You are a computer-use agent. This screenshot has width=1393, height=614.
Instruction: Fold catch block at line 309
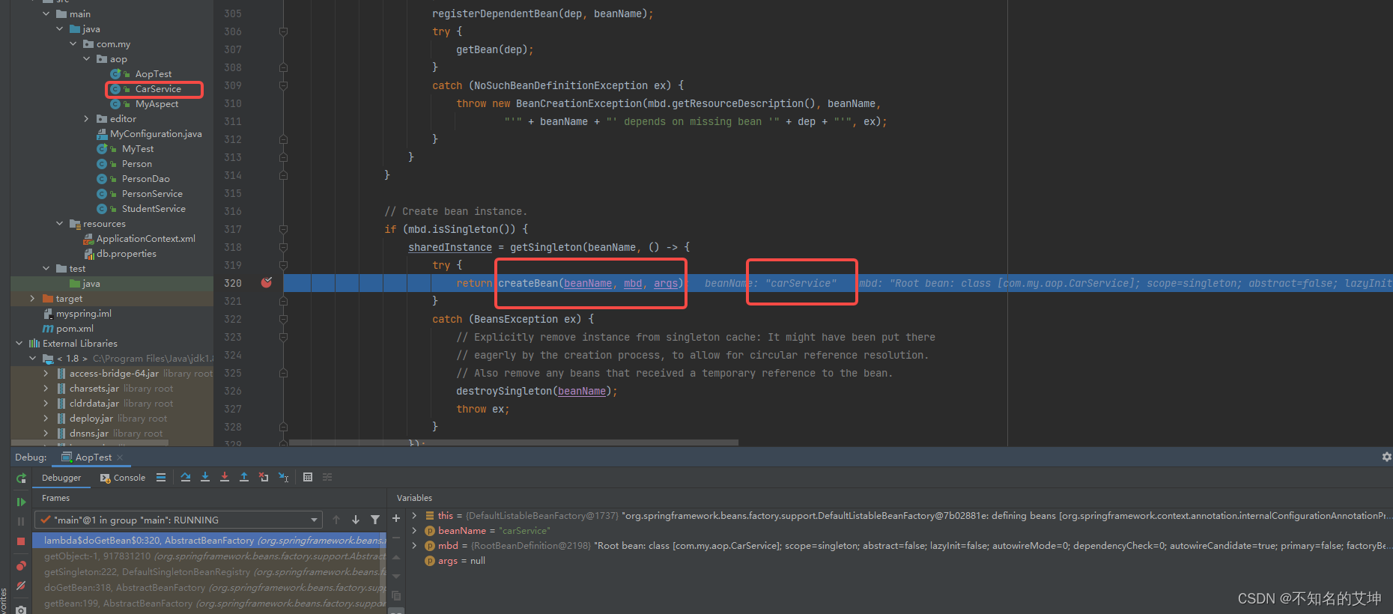click(x=283, y=85)
